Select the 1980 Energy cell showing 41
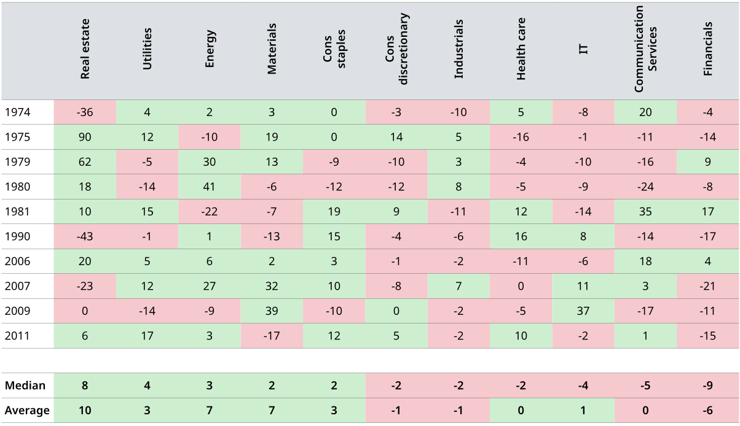 tap(210, 187)
